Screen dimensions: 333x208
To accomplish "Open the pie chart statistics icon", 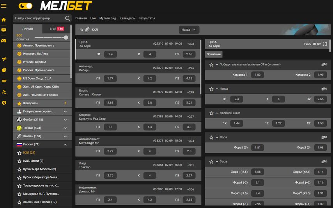I will pos(4,70).
